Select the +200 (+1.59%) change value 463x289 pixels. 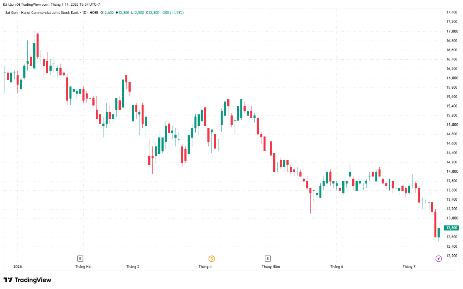pyautogui.click(x=172, y=12)
